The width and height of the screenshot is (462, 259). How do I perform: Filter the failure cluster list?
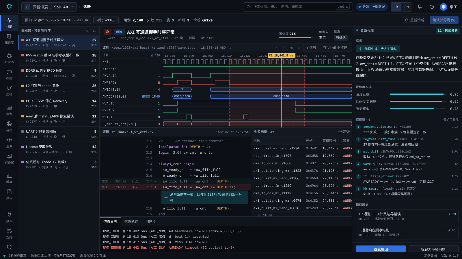click(87, 31)
